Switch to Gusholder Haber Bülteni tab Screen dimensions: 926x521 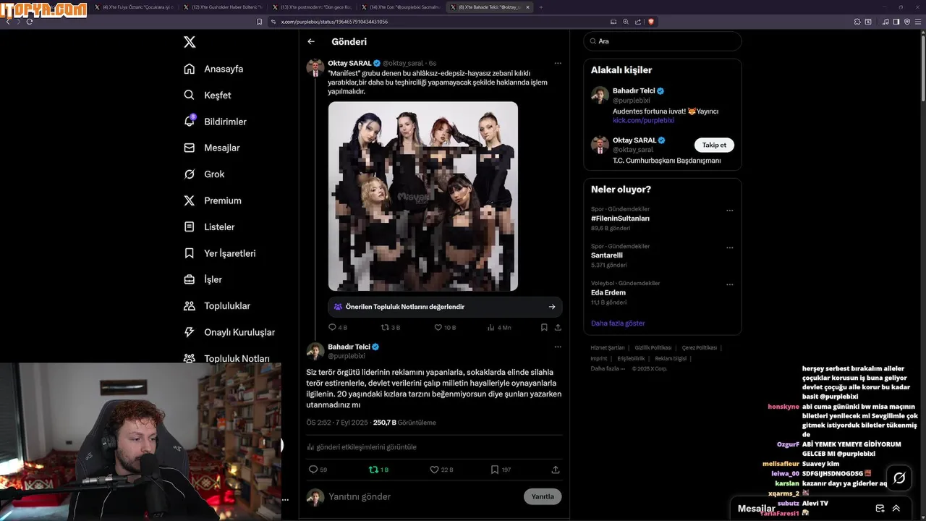(x=222, y=7)
